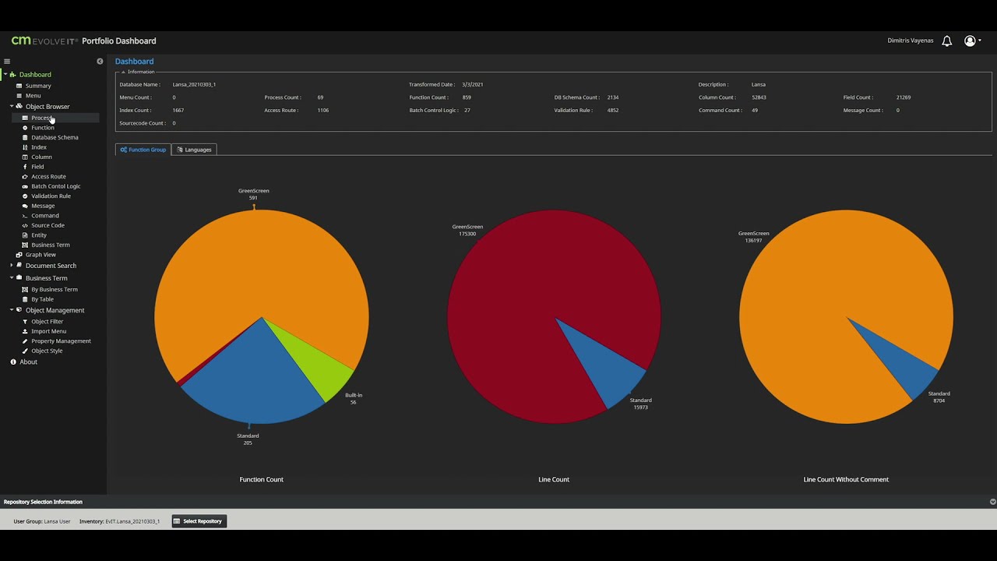The height and width of the screenshot is (561, 997).
Task: Click the Command terminal icon
Action: pos(25,215)
